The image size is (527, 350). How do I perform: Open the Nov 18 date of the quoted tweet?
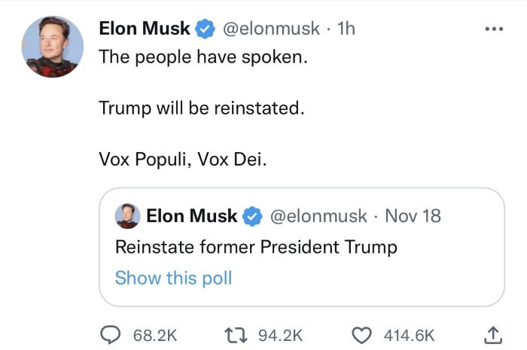pos(413,215)
